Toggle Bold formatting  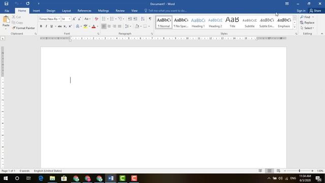41,26
